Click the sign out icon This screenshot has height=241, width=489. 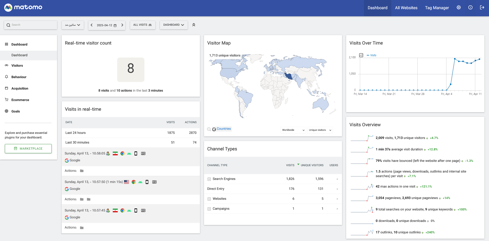tap(482, 8)
